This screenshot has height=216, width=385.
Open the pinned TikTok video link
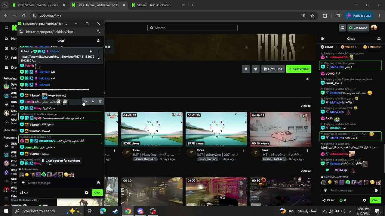pos(57,58)
